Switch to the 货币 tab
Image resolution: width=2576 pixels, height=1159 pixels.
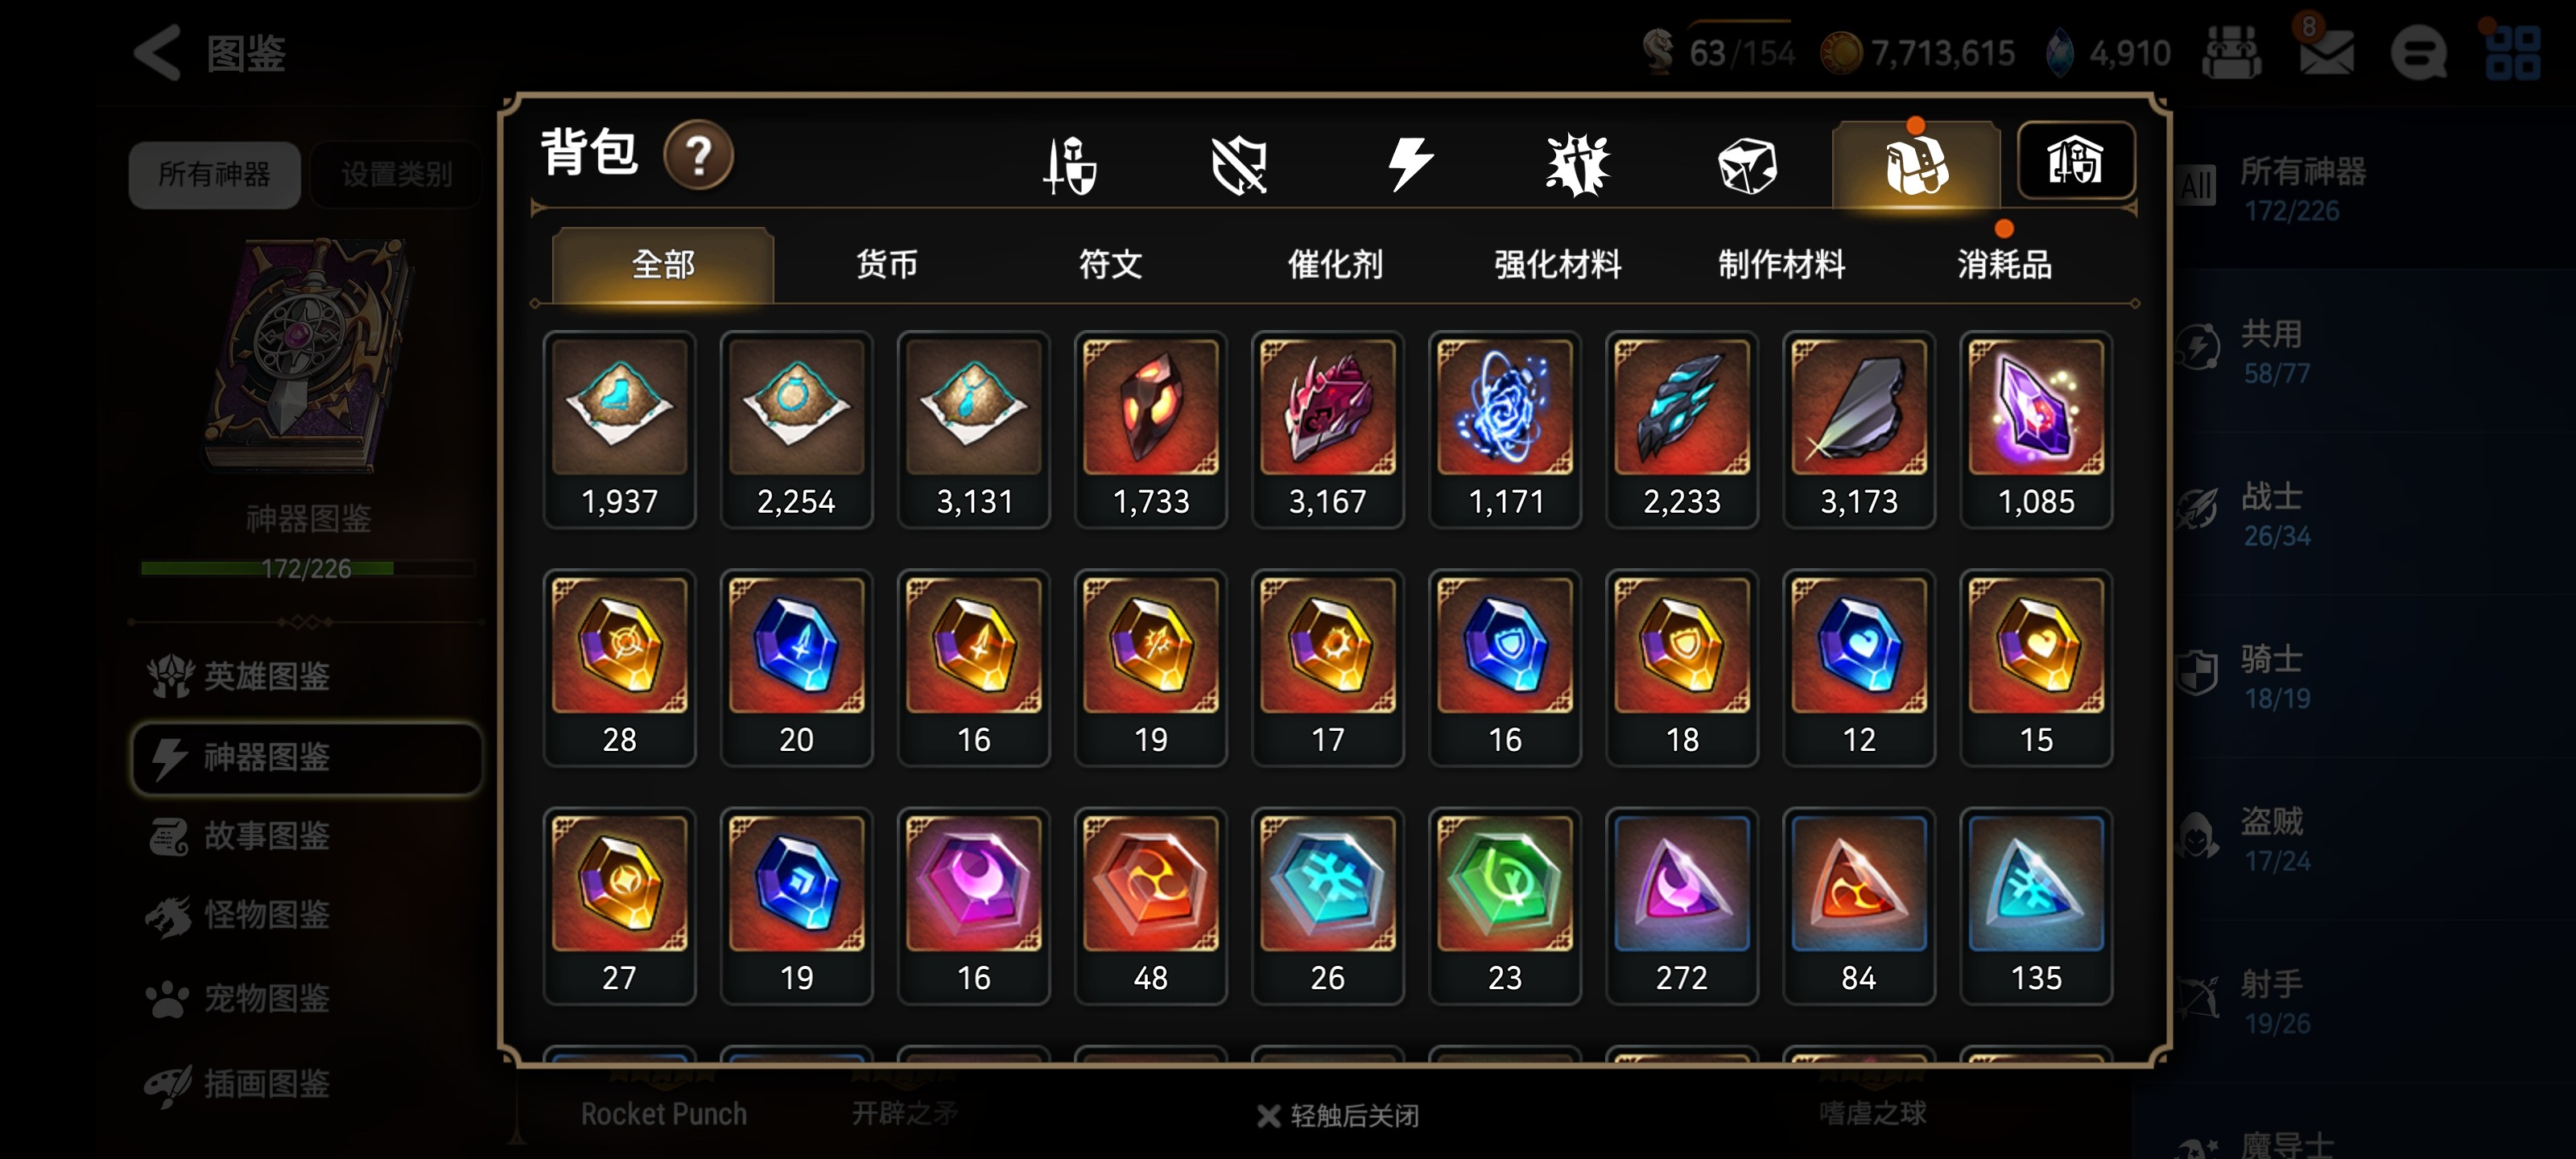pos(886,265)
